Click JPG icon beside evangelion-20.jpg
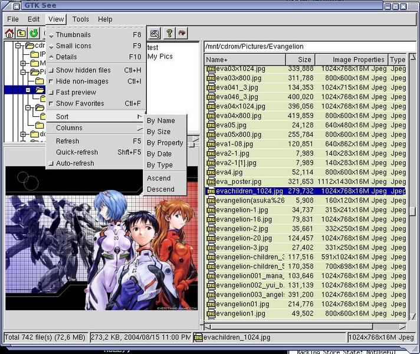 [x=211, y=238]
